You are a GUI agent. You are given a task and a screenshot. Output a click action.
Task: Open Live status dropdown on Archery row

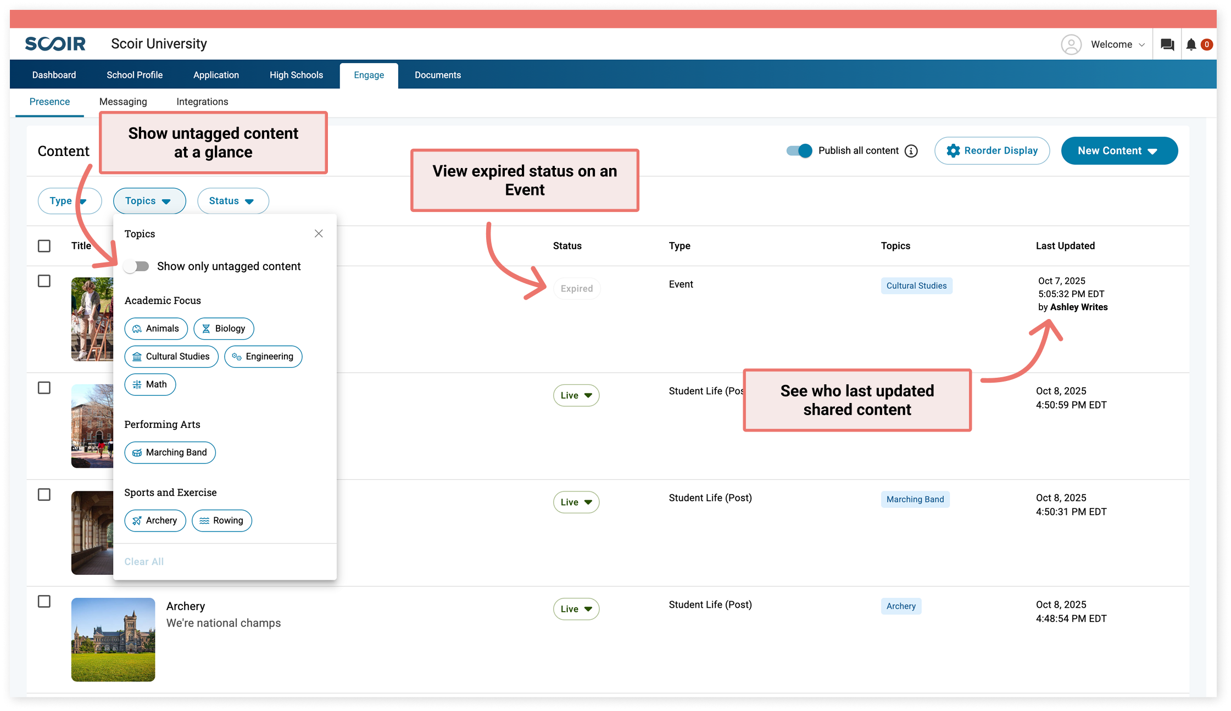click(576, 609)
